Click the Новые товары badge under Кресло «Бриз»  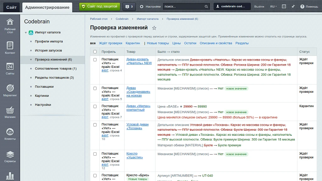pyautogui.click(x=138, y=179)
